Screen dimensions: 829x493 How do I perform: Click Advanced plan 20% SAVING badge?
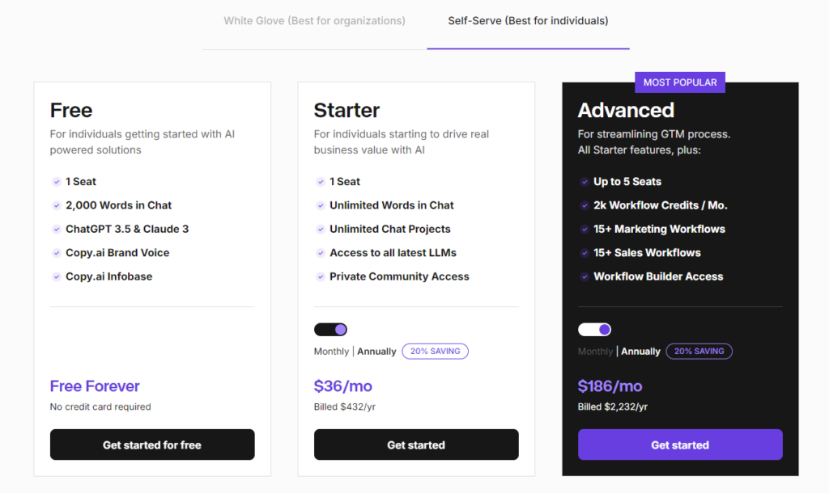click(x=699, y=351)
